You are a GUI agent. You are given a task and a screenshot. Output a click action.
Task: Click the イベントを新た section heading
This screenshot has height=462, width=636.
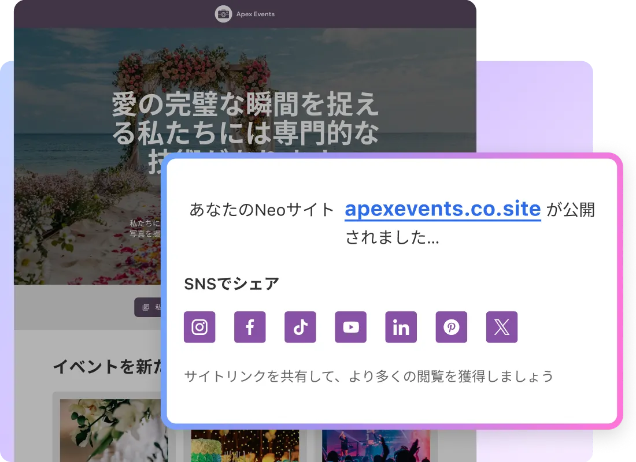tap(108, 366)
